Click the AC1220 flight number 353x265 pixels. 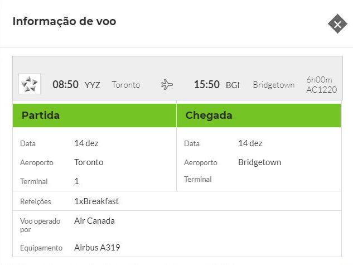pos(321,90)
